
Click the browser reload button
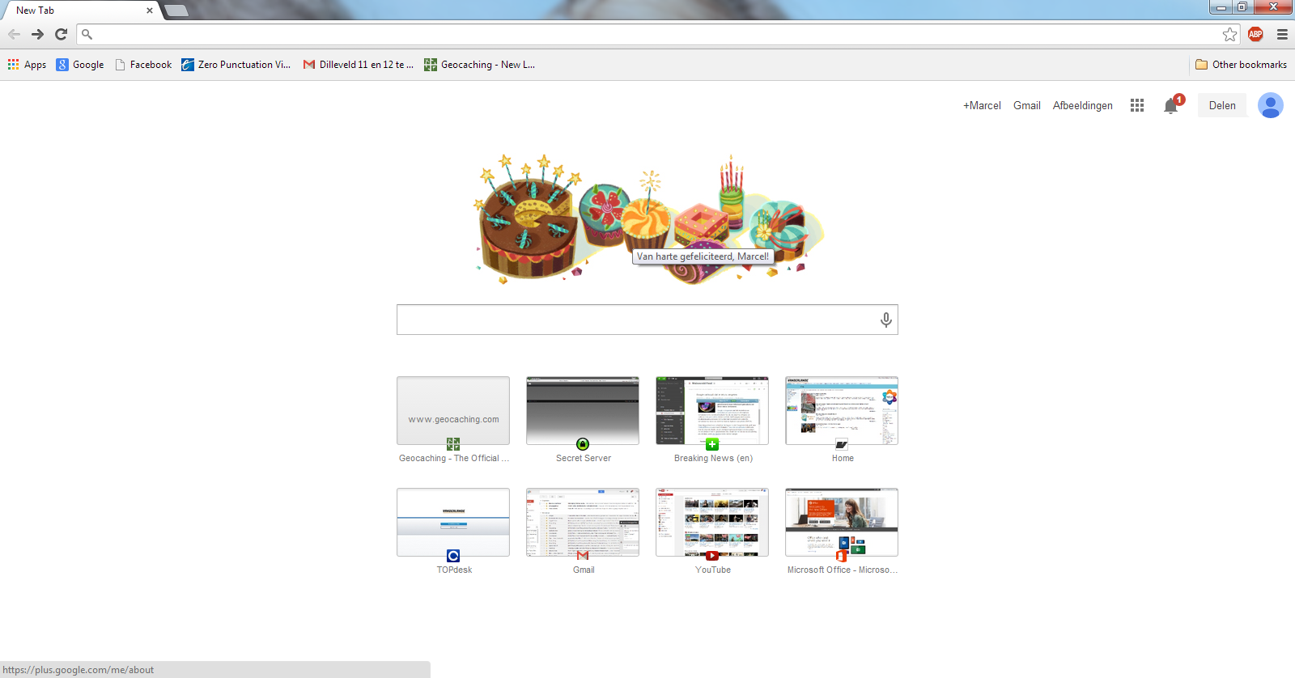point(61,34)
